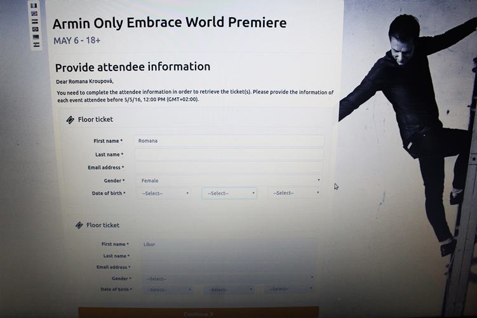Click the Armin Only Embrace World Premiere title
Image resolution: width=477 pixels, height=318 pixels.
[170, 23]
